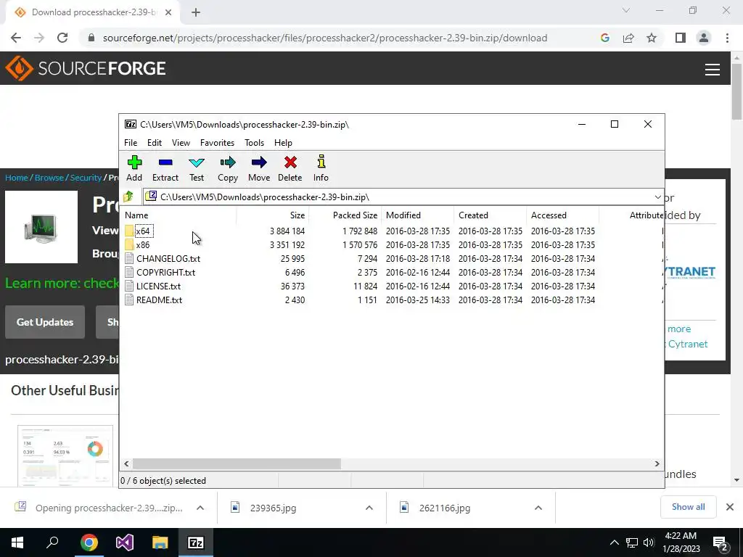Screen dimensions: 743x557
Task: Select the LICENSE.txt file icon
Action: (129, 286)
